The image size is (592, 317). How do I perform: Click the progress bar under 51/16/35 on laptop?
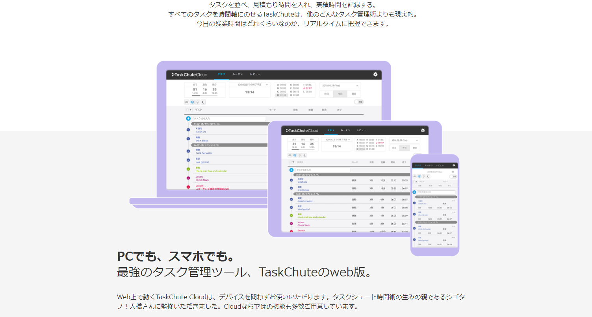coord(205,95)
